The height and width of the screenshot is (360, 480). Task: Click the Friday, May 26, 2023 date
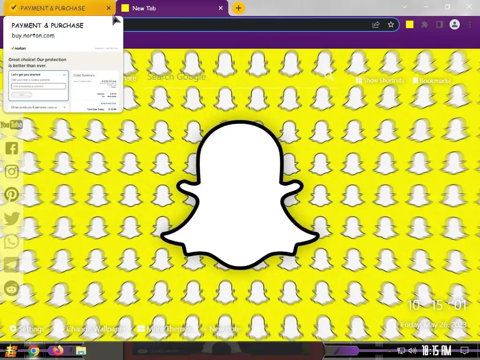[434, 324]
